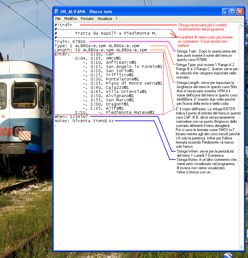
Task: Open the Modifica menu
Action: [x=70, y=19]
